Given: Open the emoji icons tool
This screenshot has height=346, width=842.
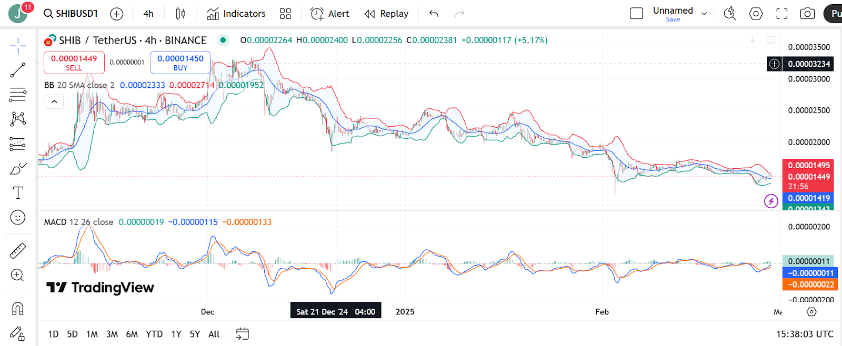Looking at the screenshot, I should tap(18, 217).
